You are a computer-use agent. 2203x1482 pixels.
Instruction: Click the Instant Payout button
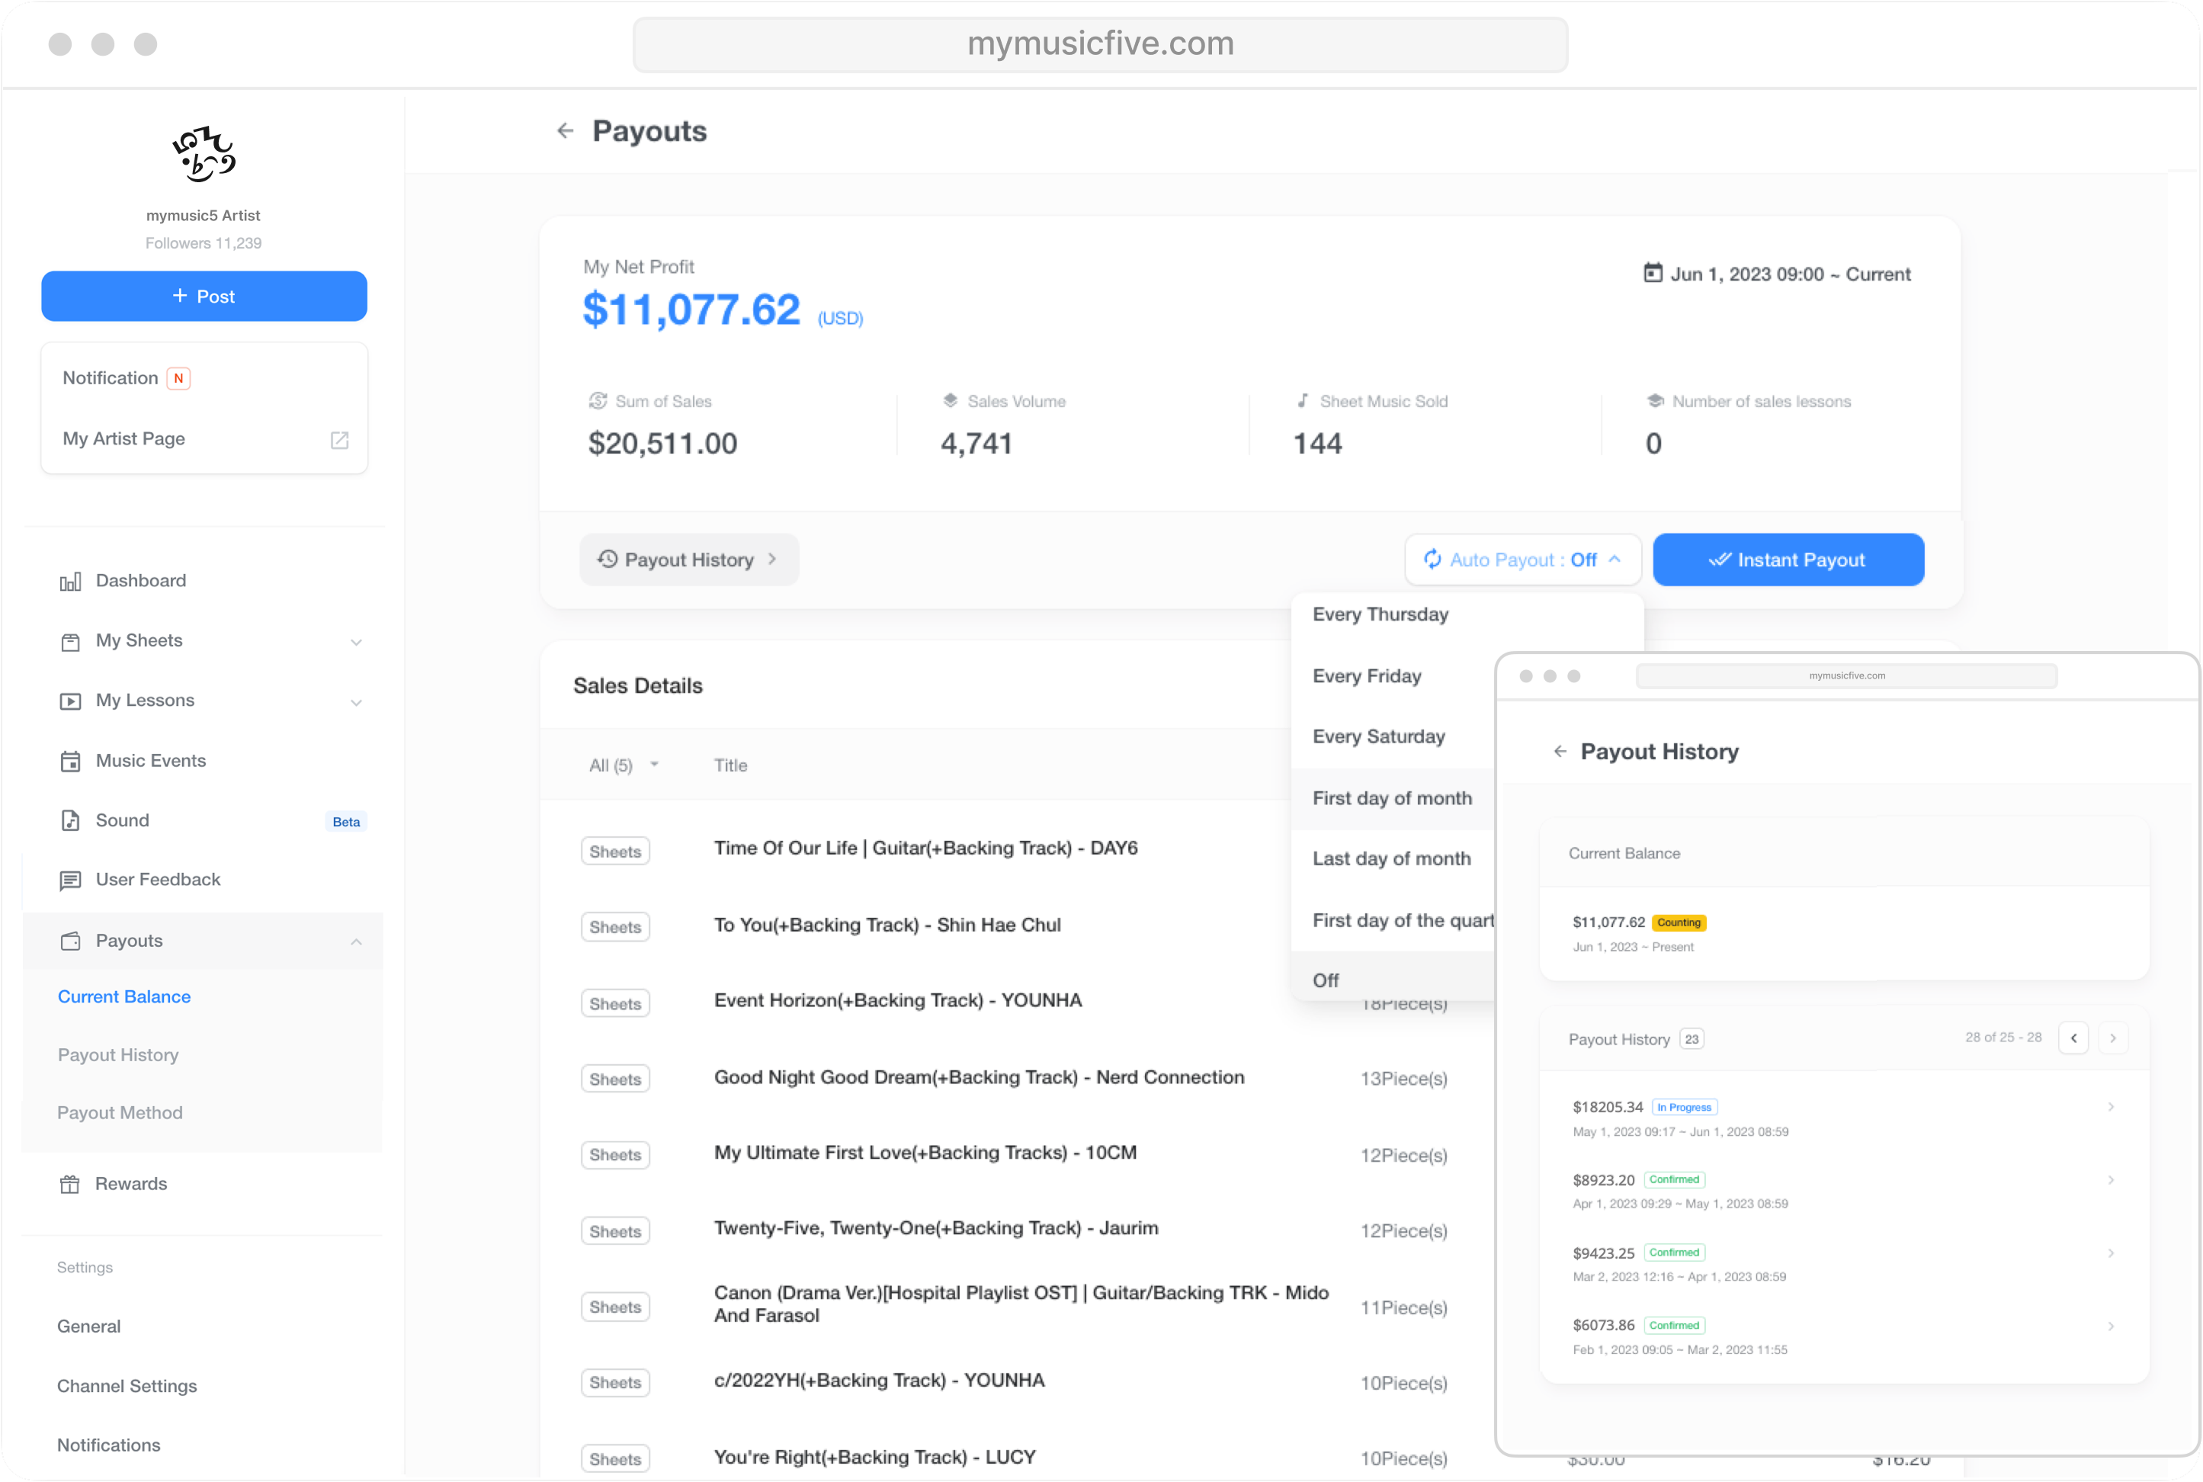(x=1787, y=560)
